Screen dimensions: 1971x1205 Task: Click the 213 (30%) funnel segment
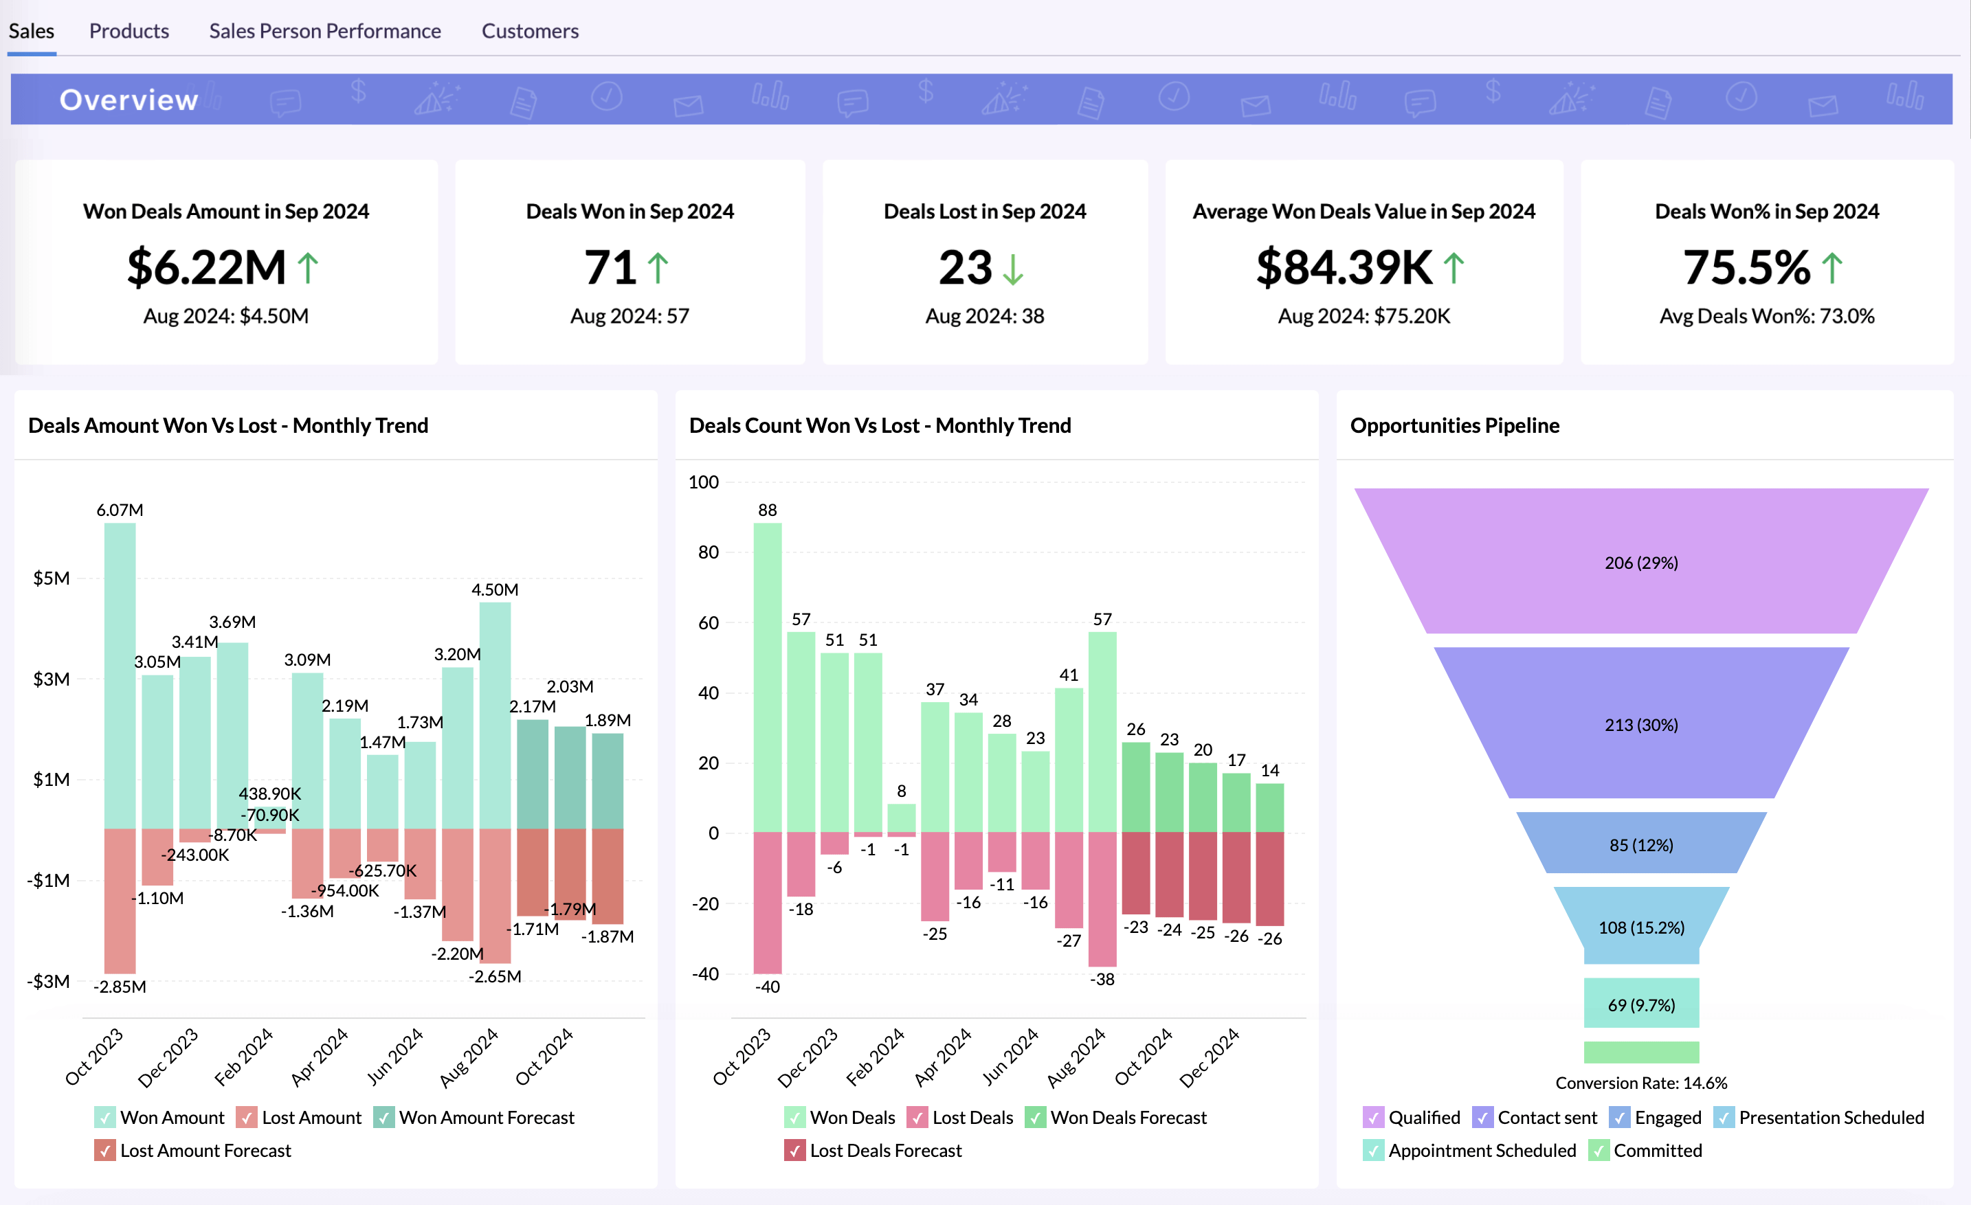[1640, 723]
